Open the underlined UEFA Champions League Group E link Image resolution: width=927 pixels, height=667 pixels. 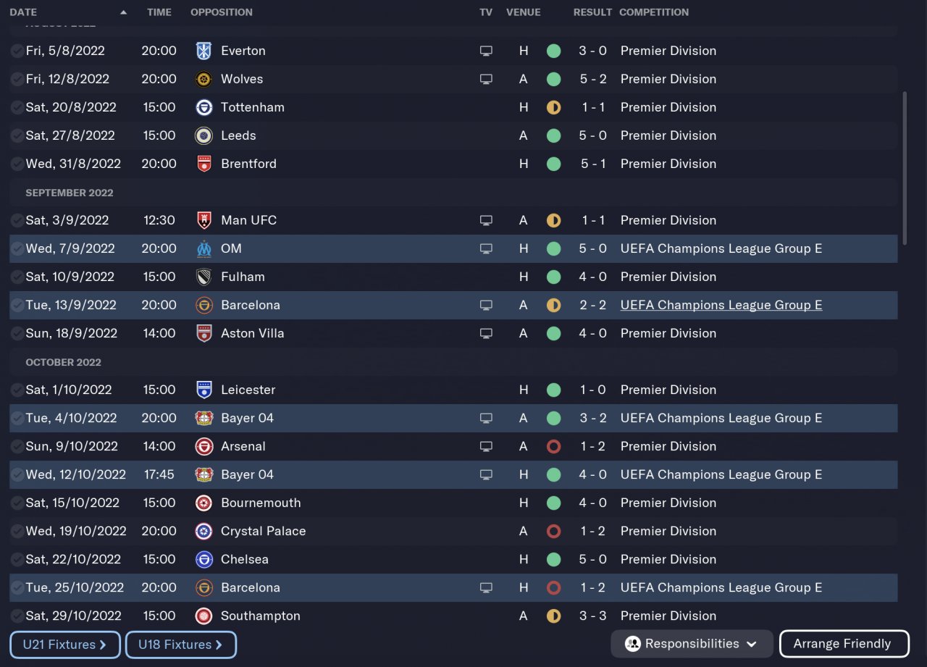click(721, 305)
